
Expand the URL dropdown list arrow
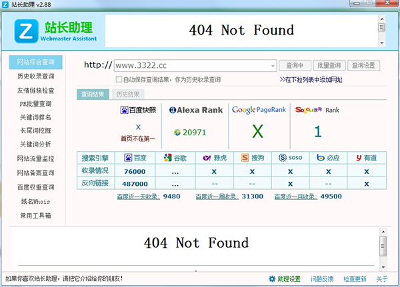coord(273,66)
